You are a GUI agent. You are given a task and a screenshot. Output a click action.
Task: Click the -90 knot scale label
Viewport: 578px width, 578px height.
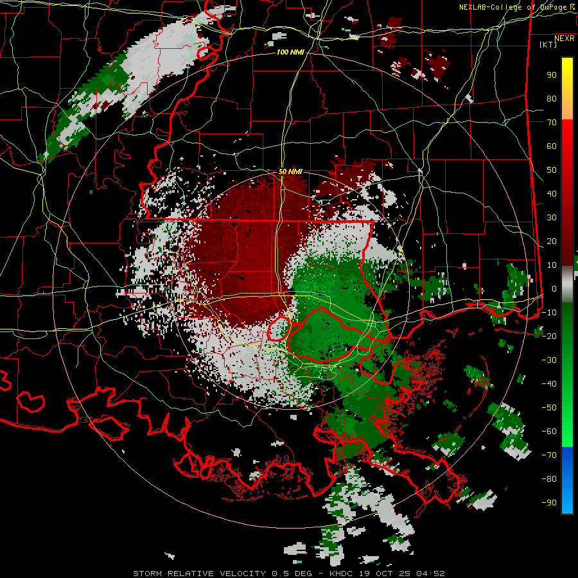pyautogui.click(x=549, y=502)
